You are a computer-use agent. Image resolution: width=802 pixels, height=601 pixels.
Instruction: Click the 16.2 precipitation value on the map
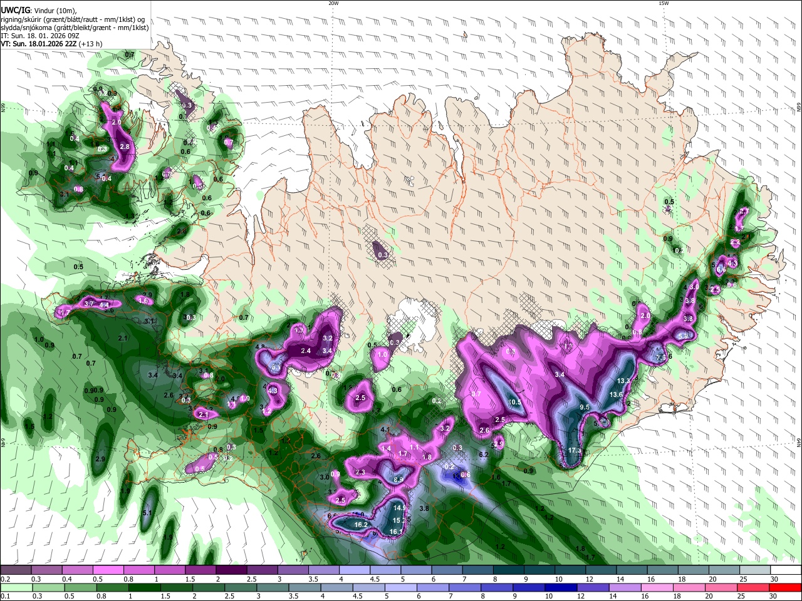point(360,525)
